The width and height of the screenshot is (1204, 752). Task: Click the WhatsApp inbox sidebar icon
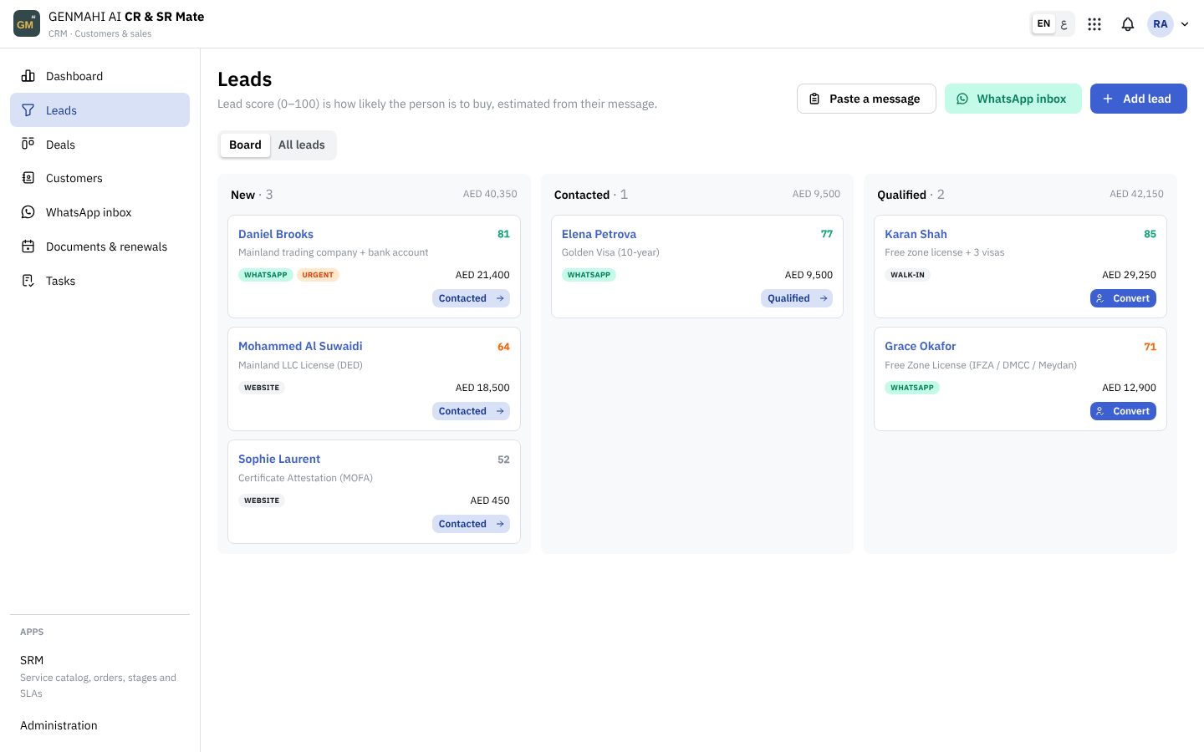[x=28, y=212]
